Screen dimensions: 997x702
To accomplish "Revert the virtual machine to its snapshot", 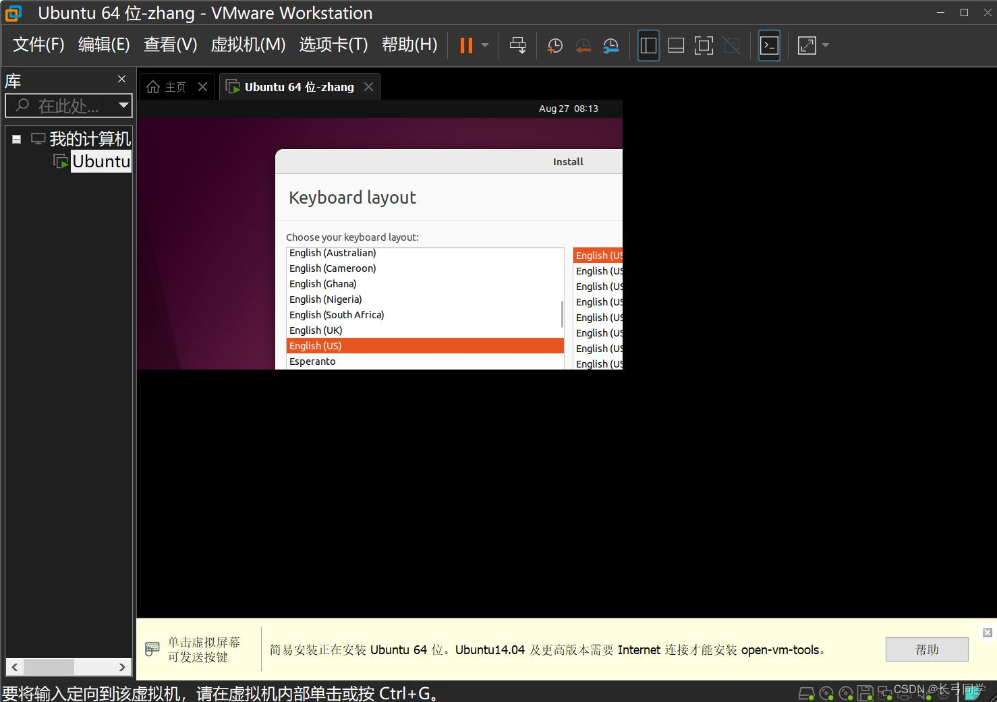I will 583,45.
